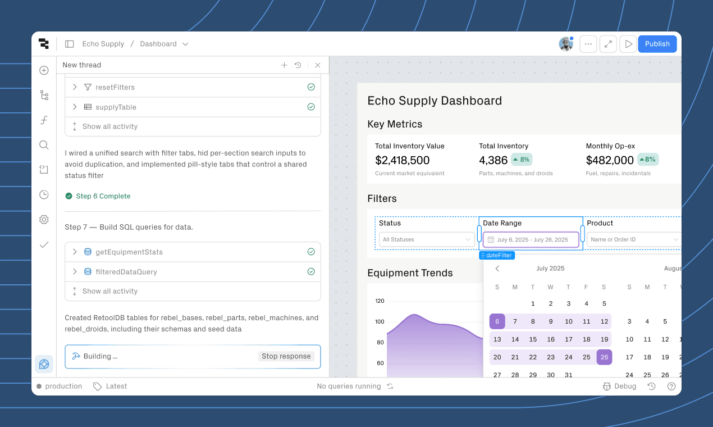The height and width of the screenshot is (427, 713).
Task: Publish the Echo Supply app
Action: coord(657,43)
